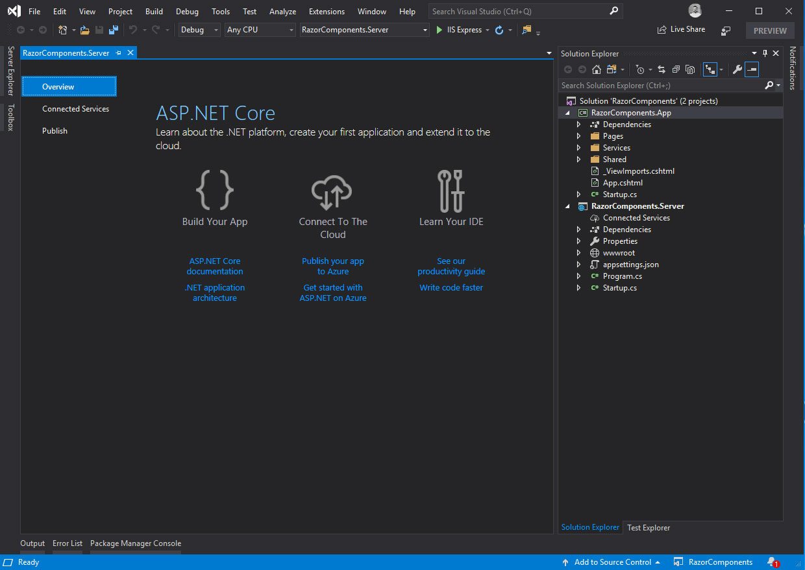Open the Output tab
This screenshot has height=570, width=805.
32,543
